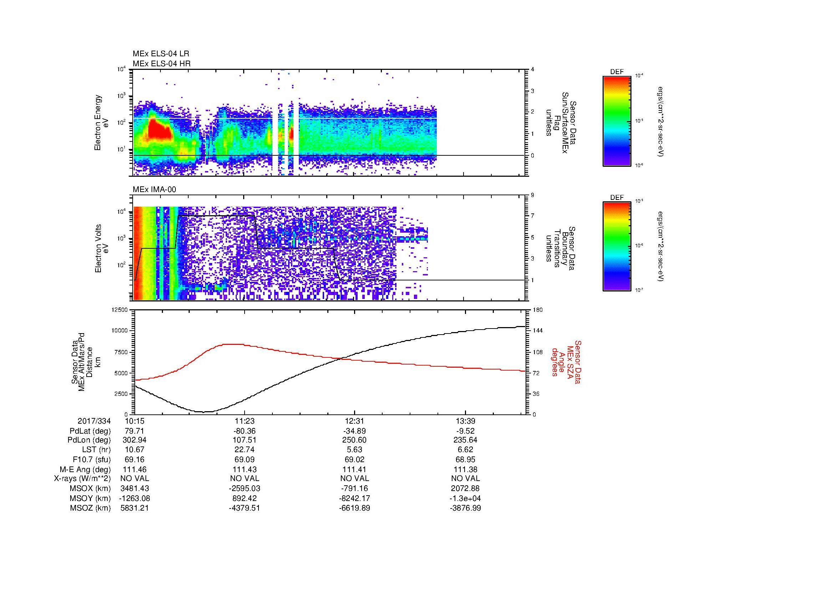The height and width of the screenshot is (589, 834).
Task: Click MSOX value 3481.43
Action: tap(135, 489)
